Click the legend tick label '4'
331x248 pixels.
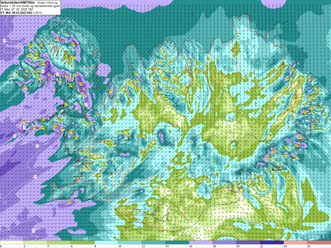pyautogui.click(x=48, y=246)
